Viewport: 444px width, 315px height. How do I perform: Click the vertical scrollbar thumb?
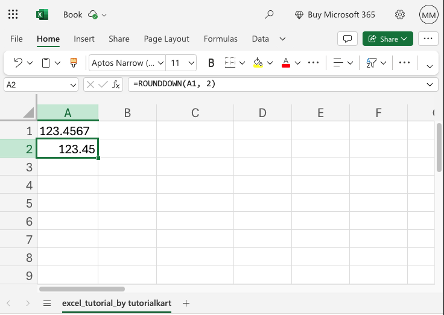pyautogui.click(x=439, y=148)
